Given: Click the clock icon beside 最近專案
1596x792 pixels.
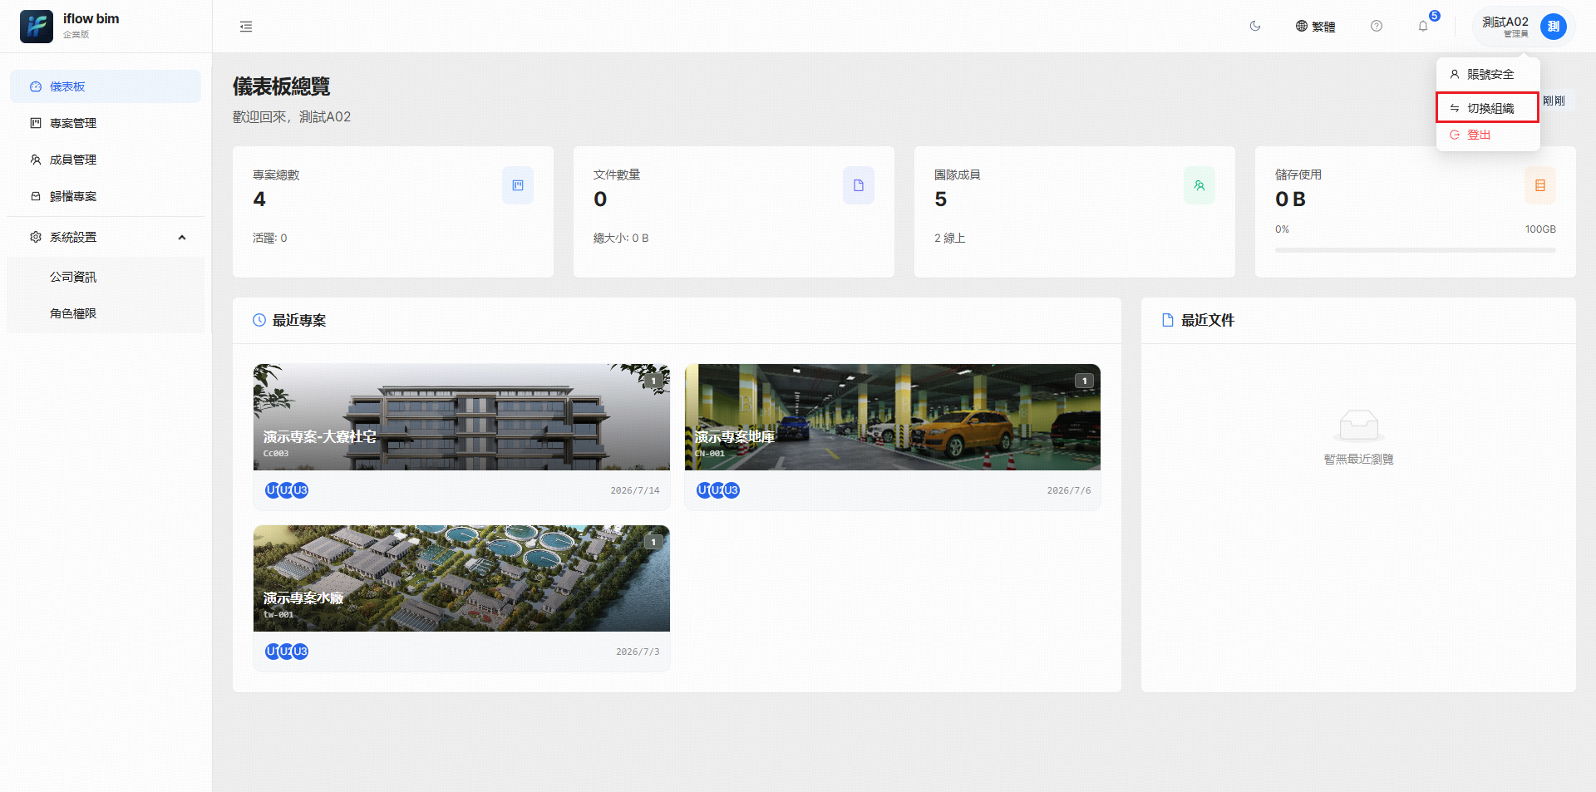Looking at the screenshot, I should click(x=259, y=320).
